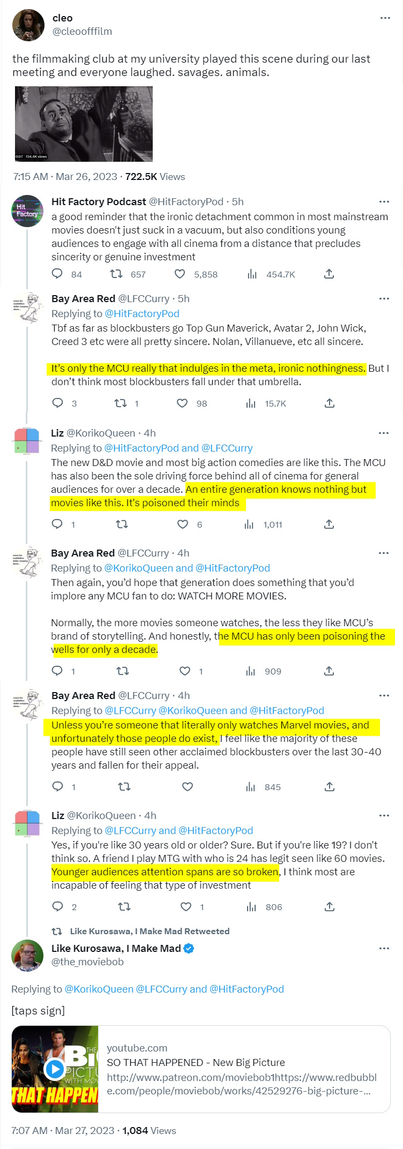Open more options for Hit Factory Podcast tweet

coord(384,202)
